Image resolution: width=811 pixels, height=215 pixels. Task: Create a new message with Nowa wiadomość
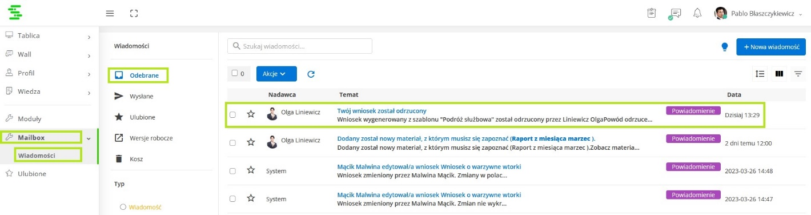770,47
